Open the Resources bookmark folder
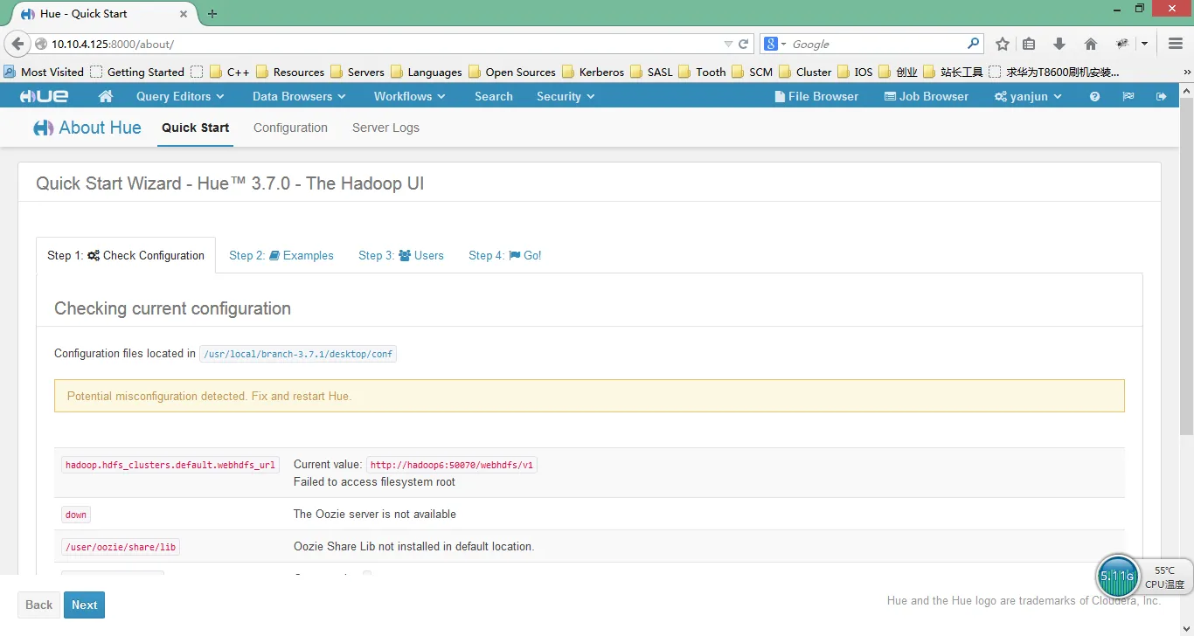1194x636 pixels. pyautogui.click(x=289, y=72)
